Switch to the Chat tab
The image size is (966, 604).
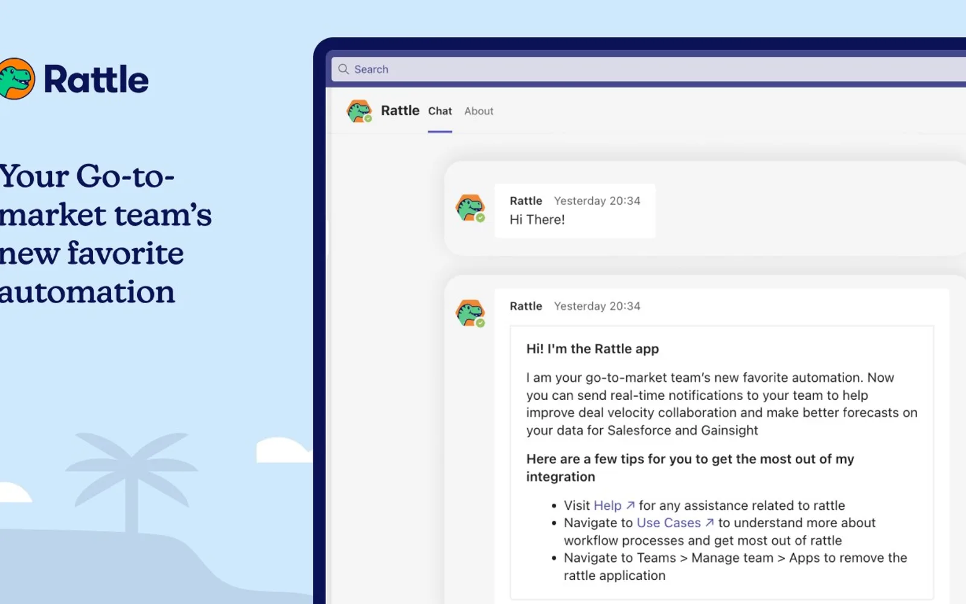coord(440,111)
